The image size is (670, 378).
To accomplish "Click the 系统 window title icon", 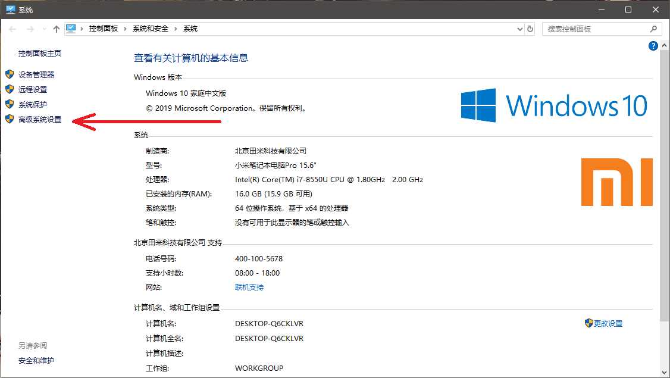I will click(x=11, y=10).
